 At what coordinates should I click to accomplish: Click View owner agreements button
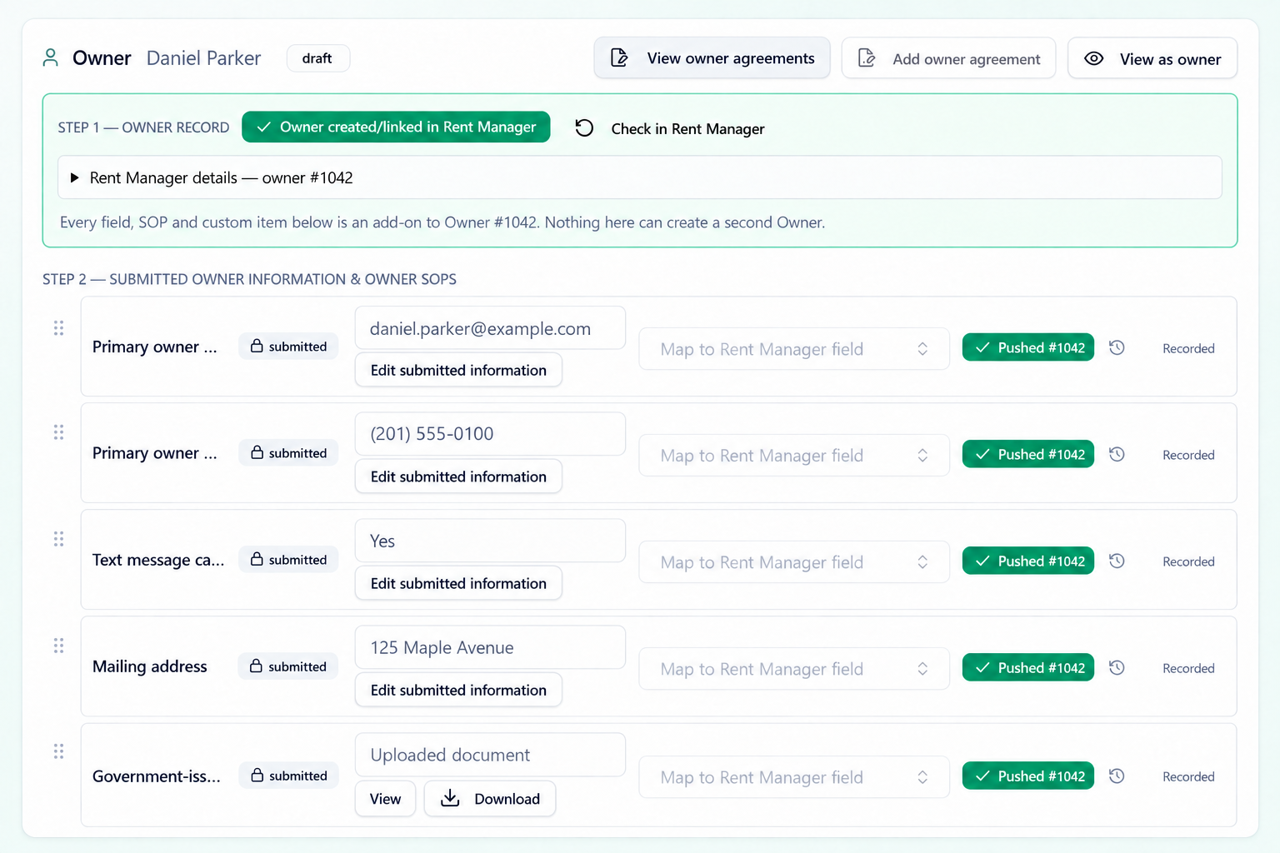click(712, 58)
